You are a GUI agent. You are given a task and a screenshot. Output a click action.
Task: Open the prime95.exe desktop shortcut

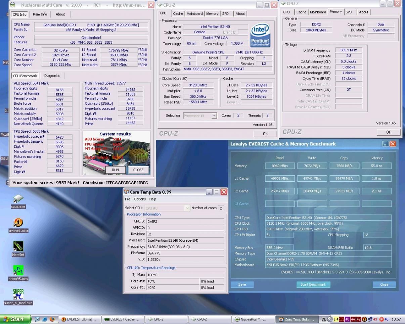click(18, 273)
